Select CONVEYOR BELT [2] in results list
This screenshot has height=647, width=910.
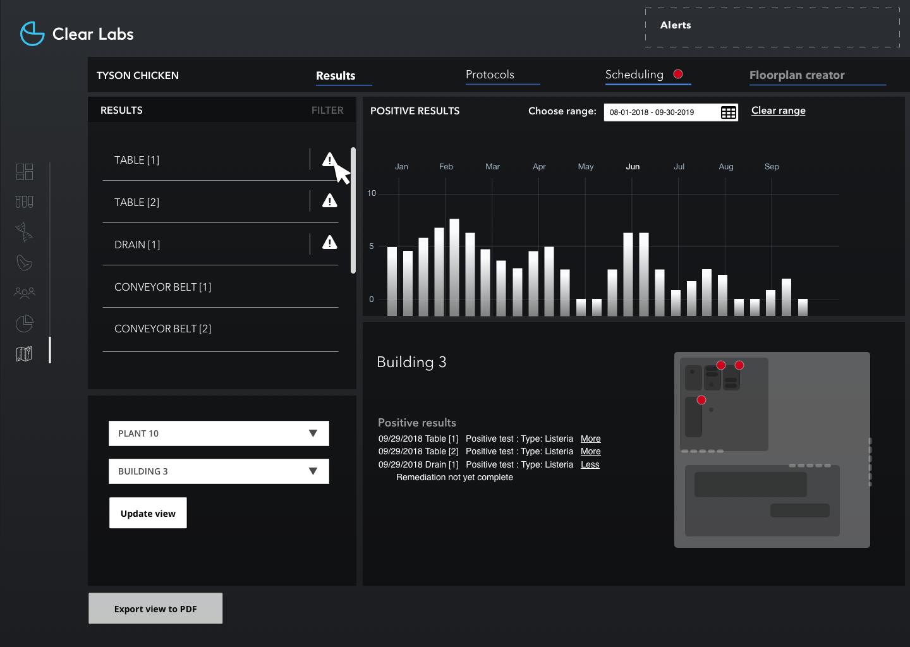point(221,329)
